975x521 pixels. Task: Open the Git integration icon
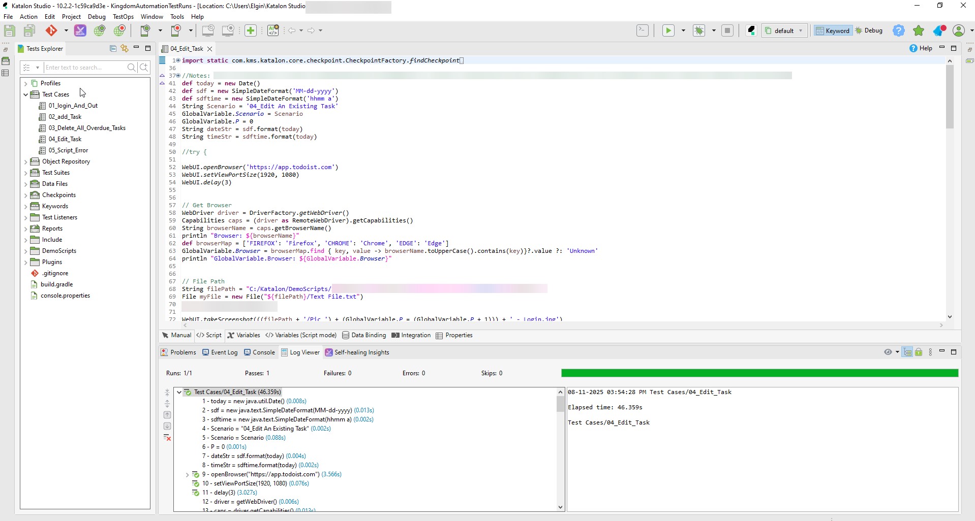pyautogui.click(x=51, y=30)
